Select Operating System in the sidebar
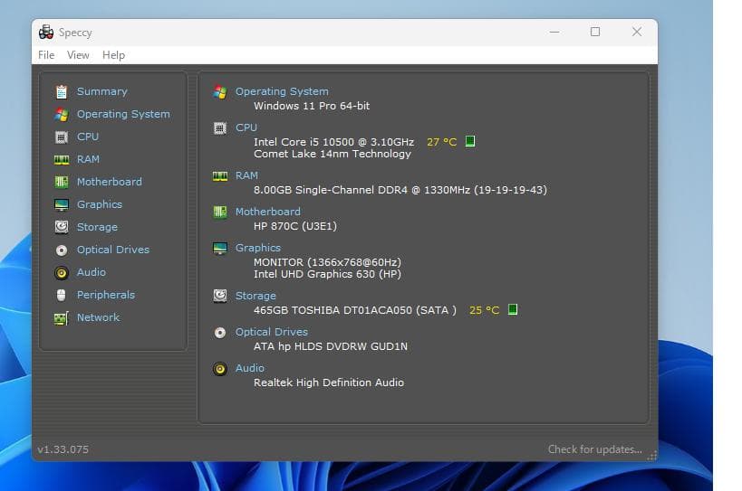This screenshot has height=491, width=742. point(123,114)
